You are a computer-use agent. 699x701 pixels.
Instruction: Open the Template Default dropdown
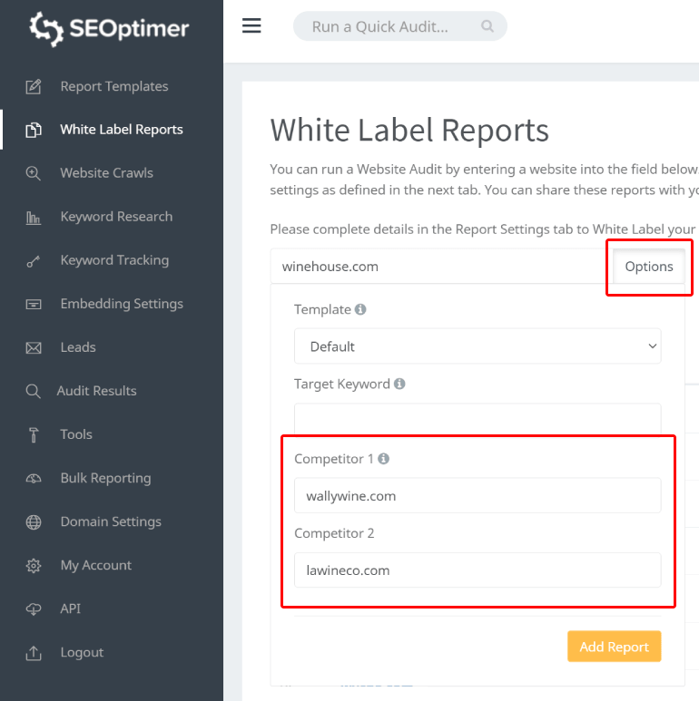(477, 346)
